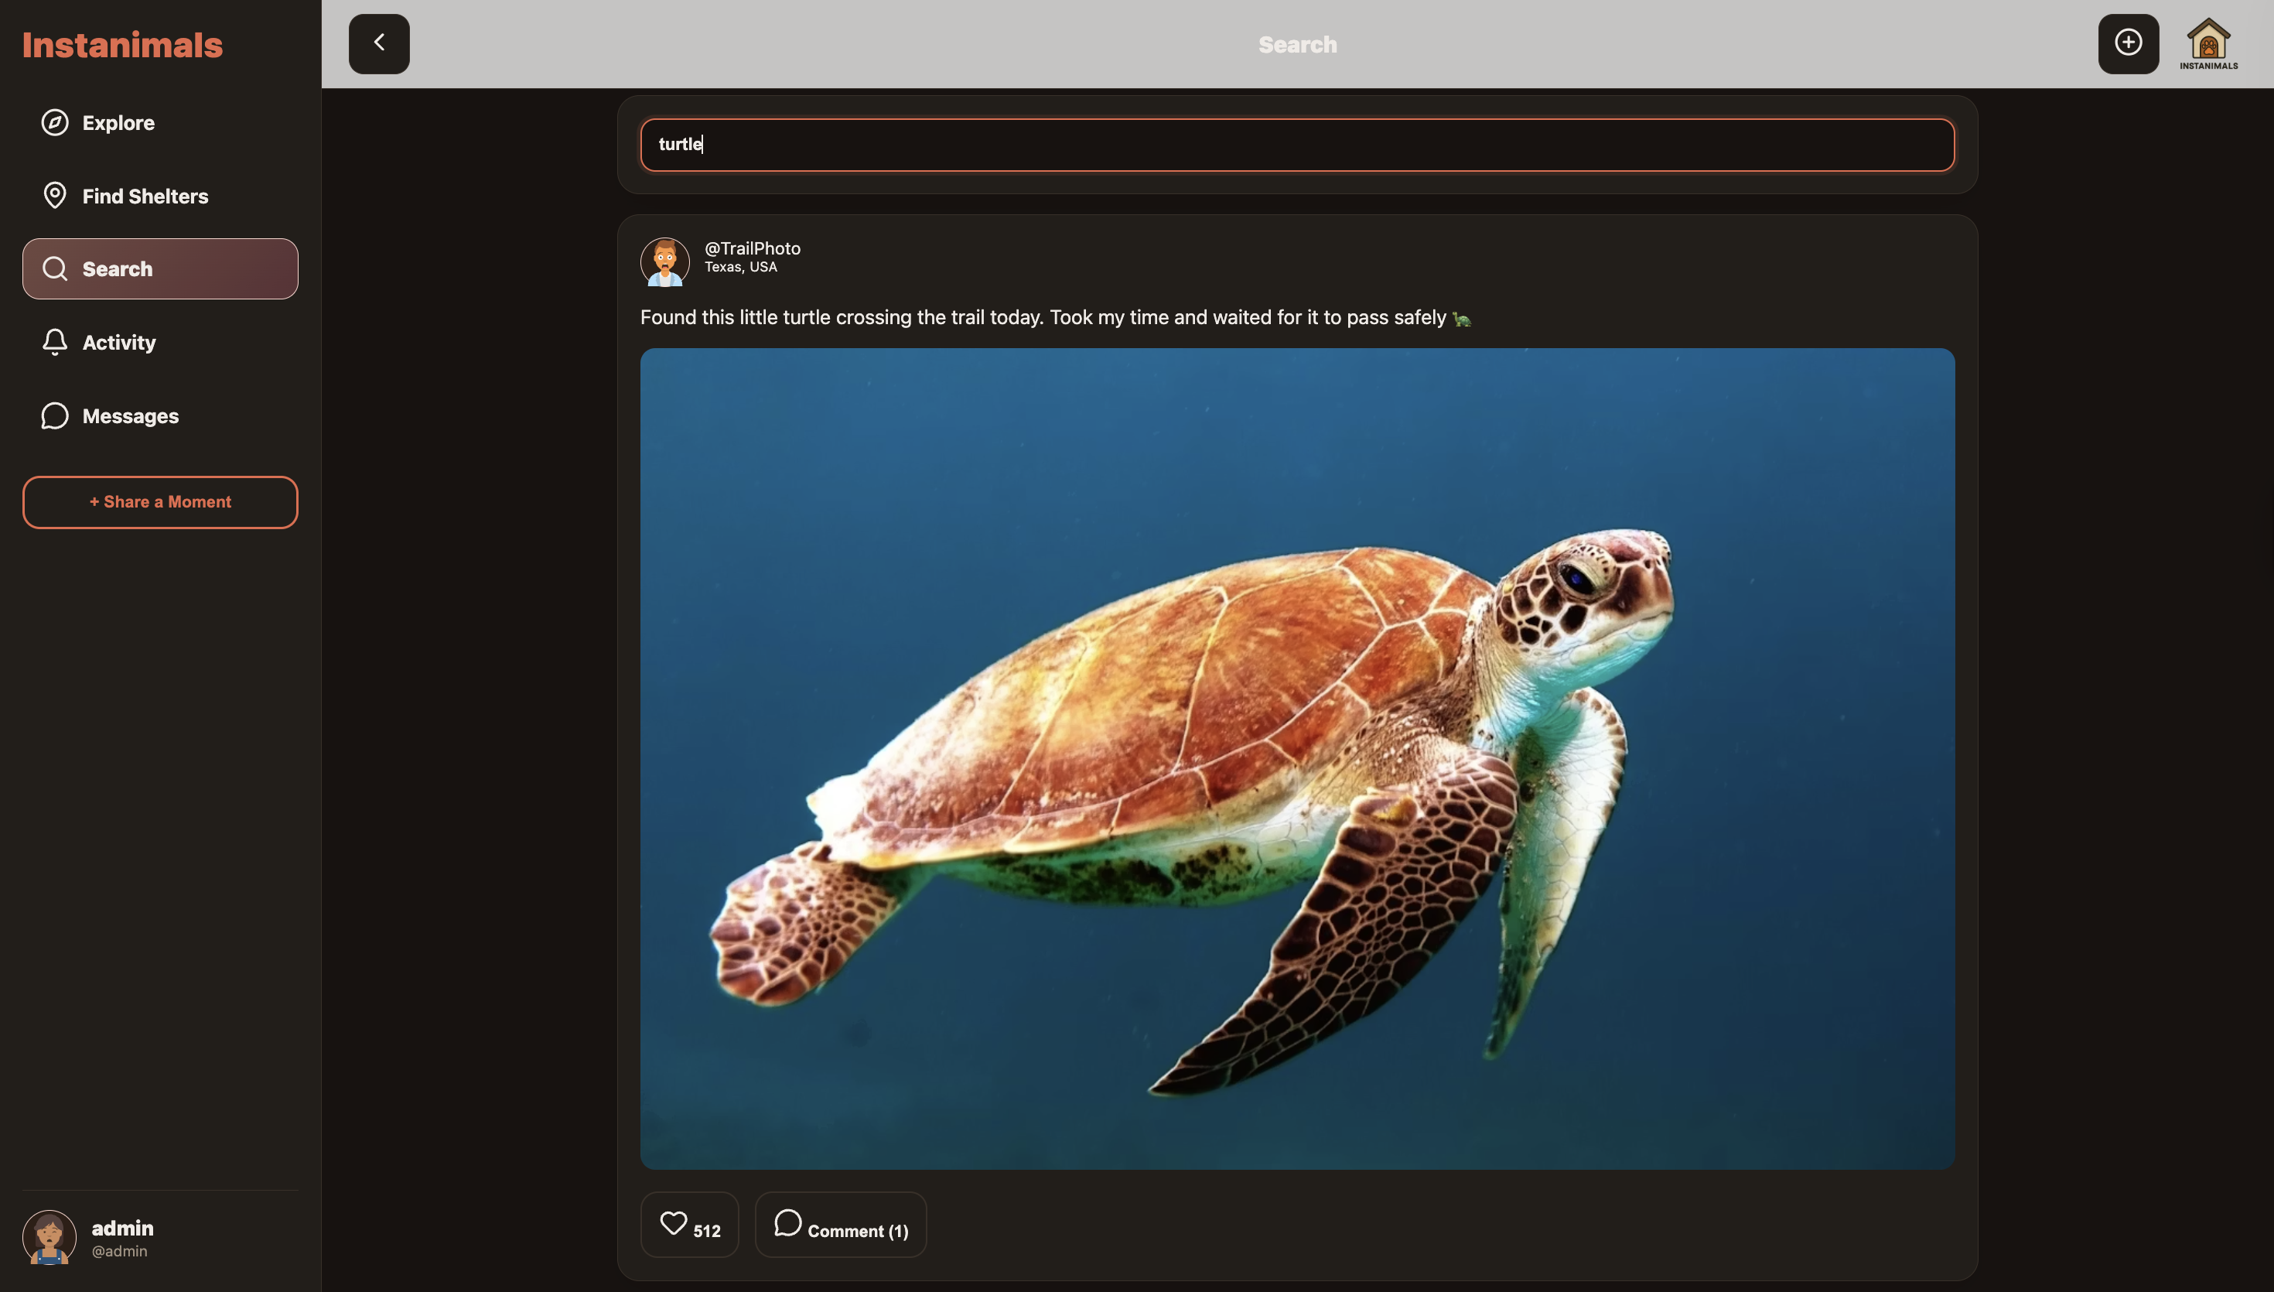Click the Explore compass icon
Viewport: 2274px width, 1292px height.
coord(55,122)
